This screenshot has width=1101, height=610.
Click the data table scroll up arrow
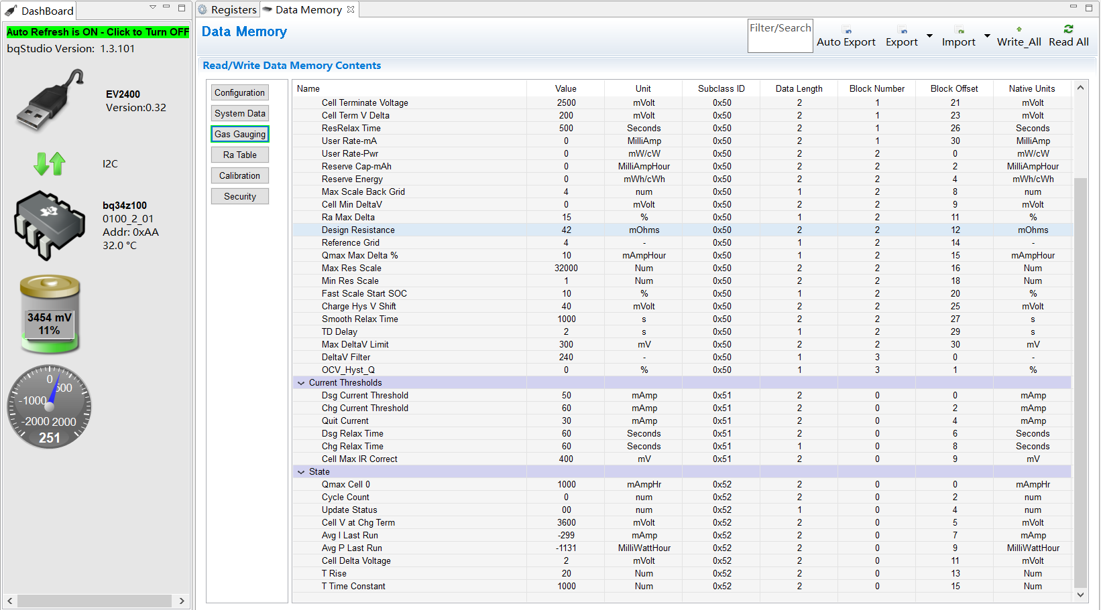pos(1080,88)
